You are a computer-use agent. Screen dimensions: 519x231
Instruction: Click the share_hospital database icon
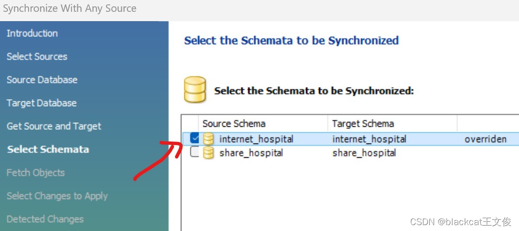point(208,153)
